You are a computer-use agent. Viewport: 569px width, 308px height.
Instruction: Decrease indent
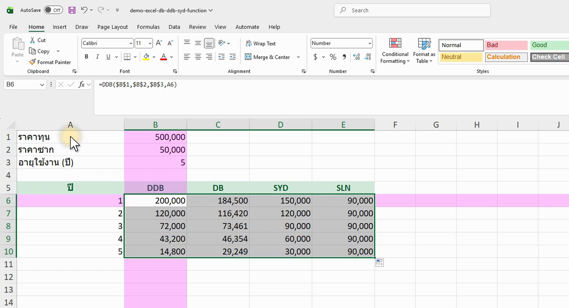tap(221, 57)
